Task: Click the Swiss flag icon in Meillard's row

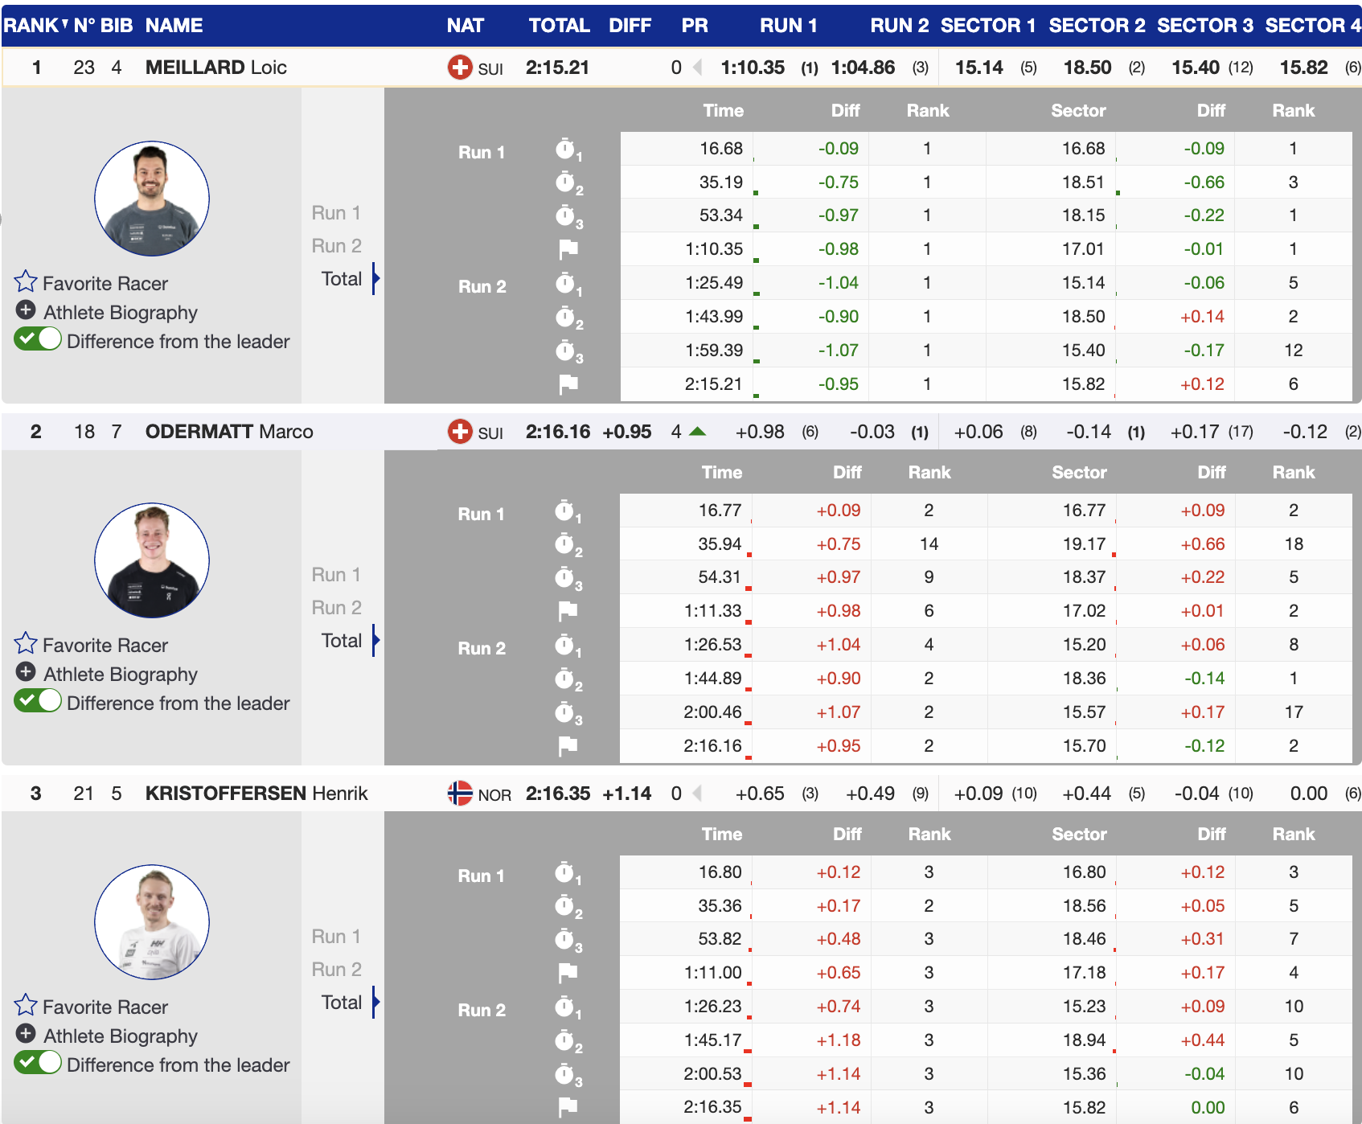Action: (x=460, y=68)
